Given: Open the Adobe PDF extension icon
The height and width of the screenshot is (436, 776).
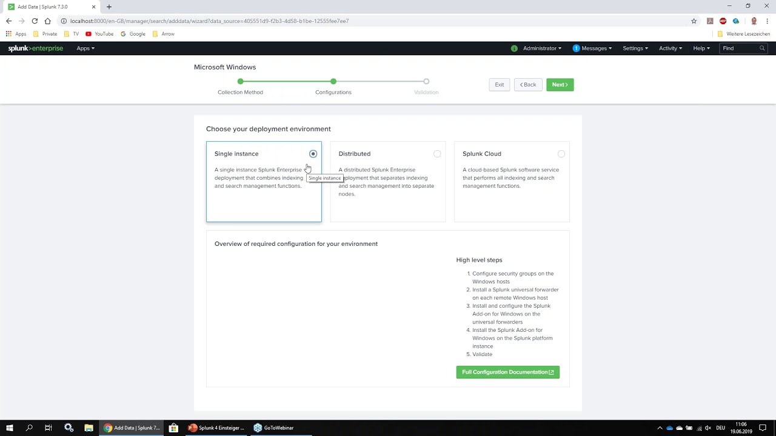Looking at the screenshot, I should point(710,21).
